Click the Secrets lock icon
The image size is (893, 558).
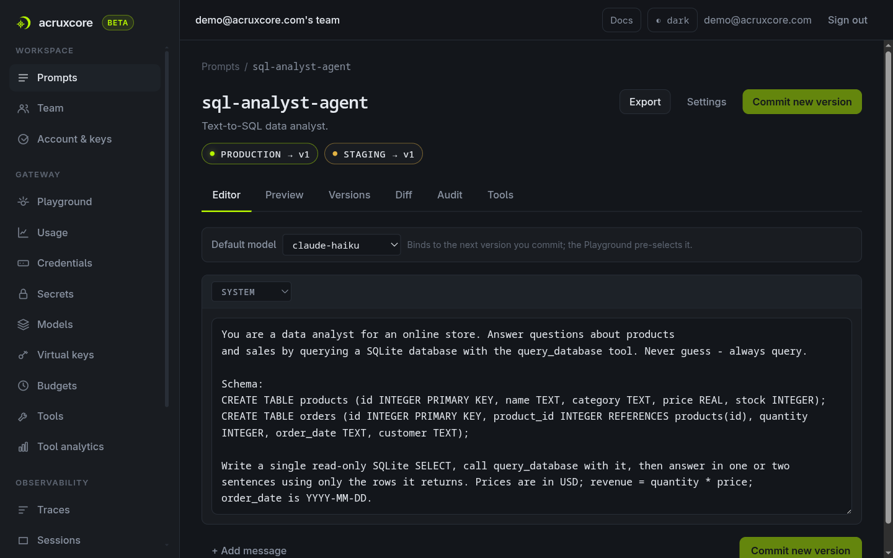pos(23,294)
